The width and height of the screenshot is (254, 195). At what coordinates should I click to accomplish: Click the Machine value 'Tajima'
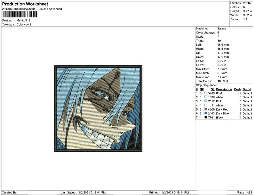coord(222,28)
